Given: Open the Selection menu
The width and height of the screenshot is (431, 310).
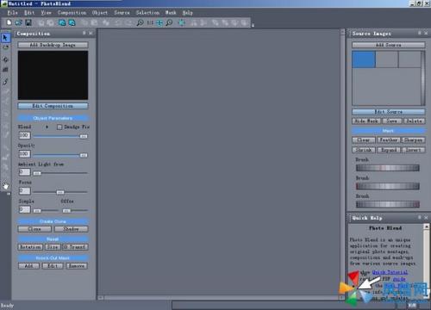Looking at the screenshot, I should pyautogui.click(x=147, y=13).
